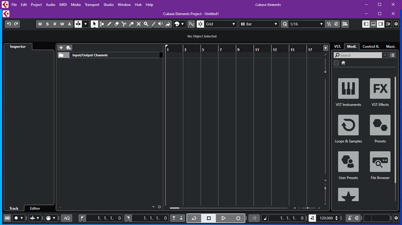Select the Glue tool
The width and height of the screenshot is (402, 225).
131,24
